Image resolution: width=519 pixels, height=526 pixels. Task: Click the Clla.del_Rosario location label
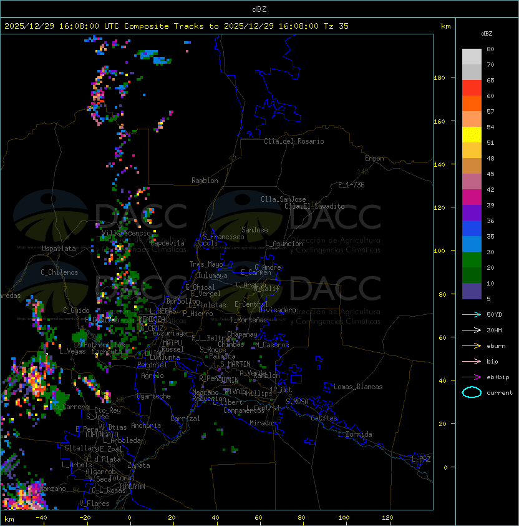294,141
